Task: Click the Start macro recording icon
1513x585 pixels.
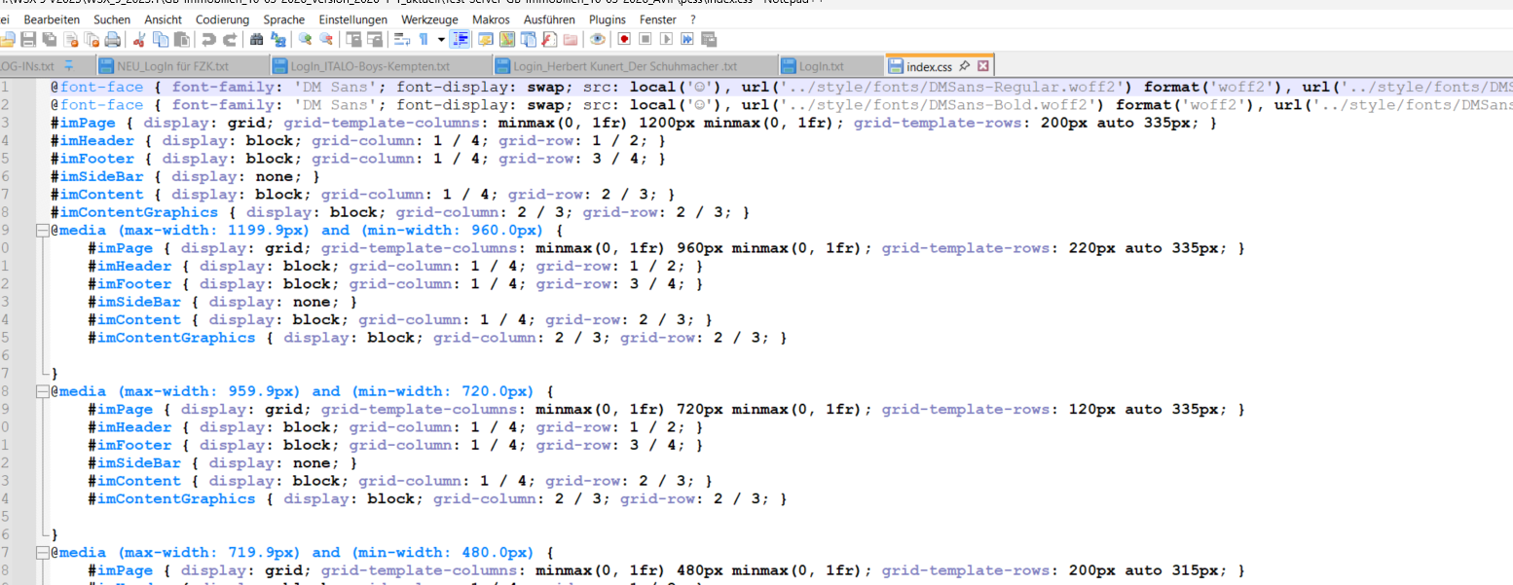Action: pyautogui.click(x=623, y=40)
